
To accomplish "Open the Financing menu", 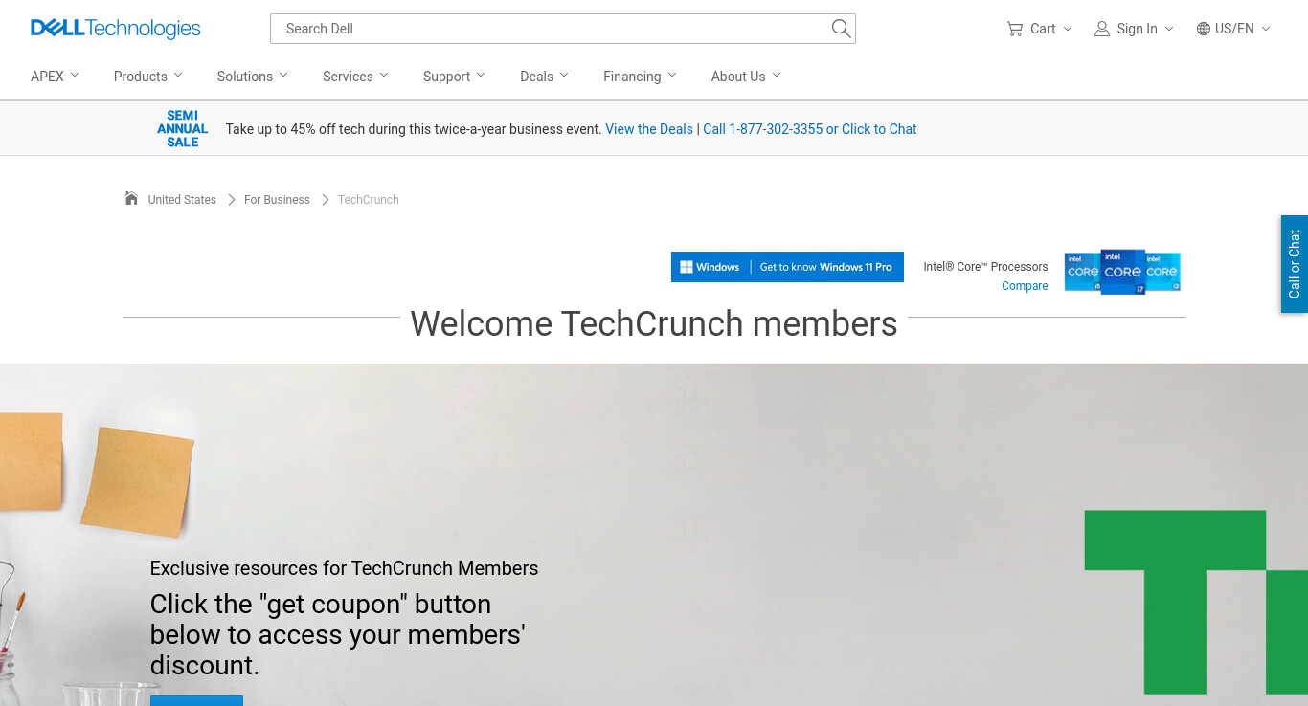I will pyautogui.click(x=641, y=77).
